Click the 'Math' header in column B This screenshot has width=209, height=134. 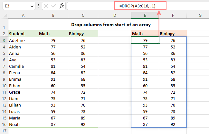pos(53,34)
